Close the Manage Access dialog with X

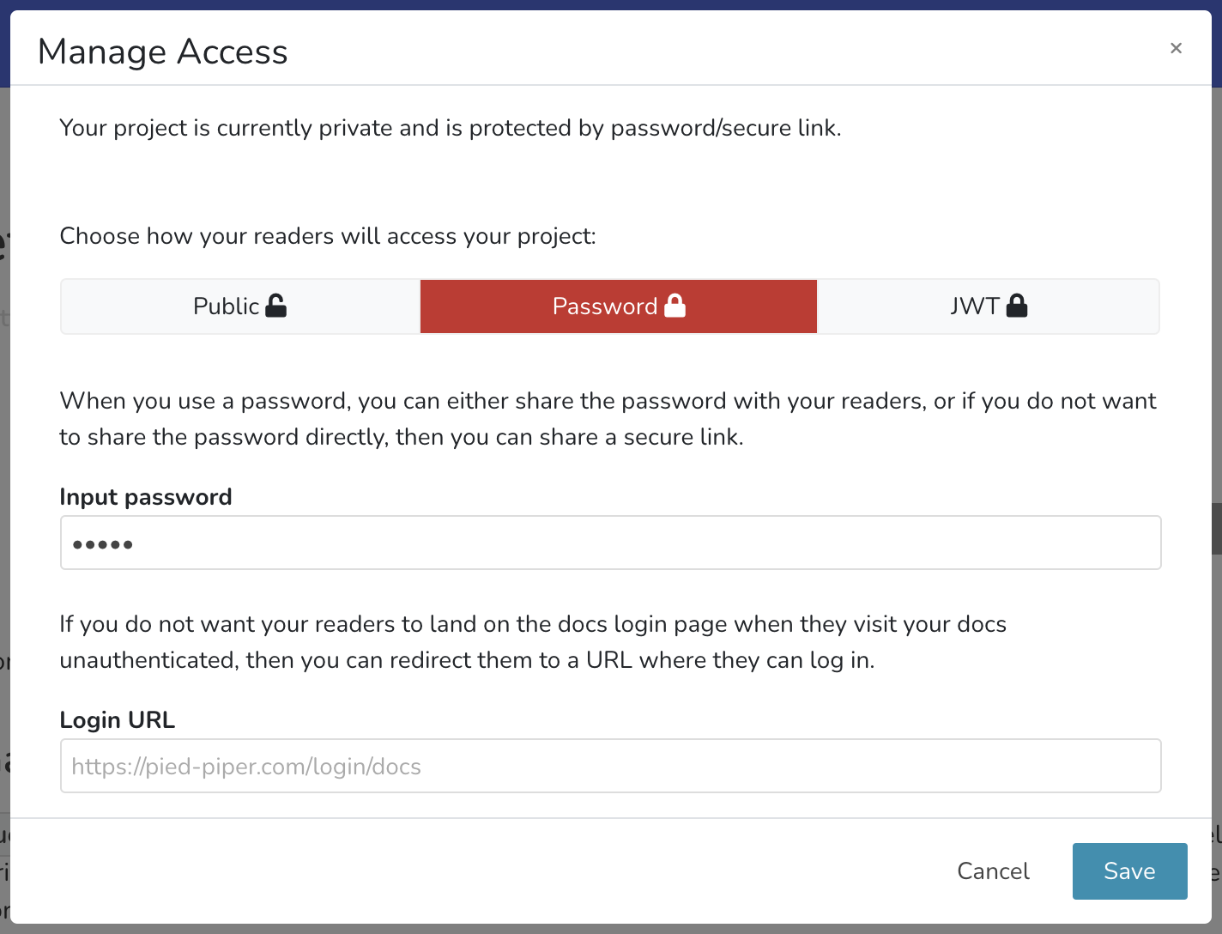click(1176, 48)
